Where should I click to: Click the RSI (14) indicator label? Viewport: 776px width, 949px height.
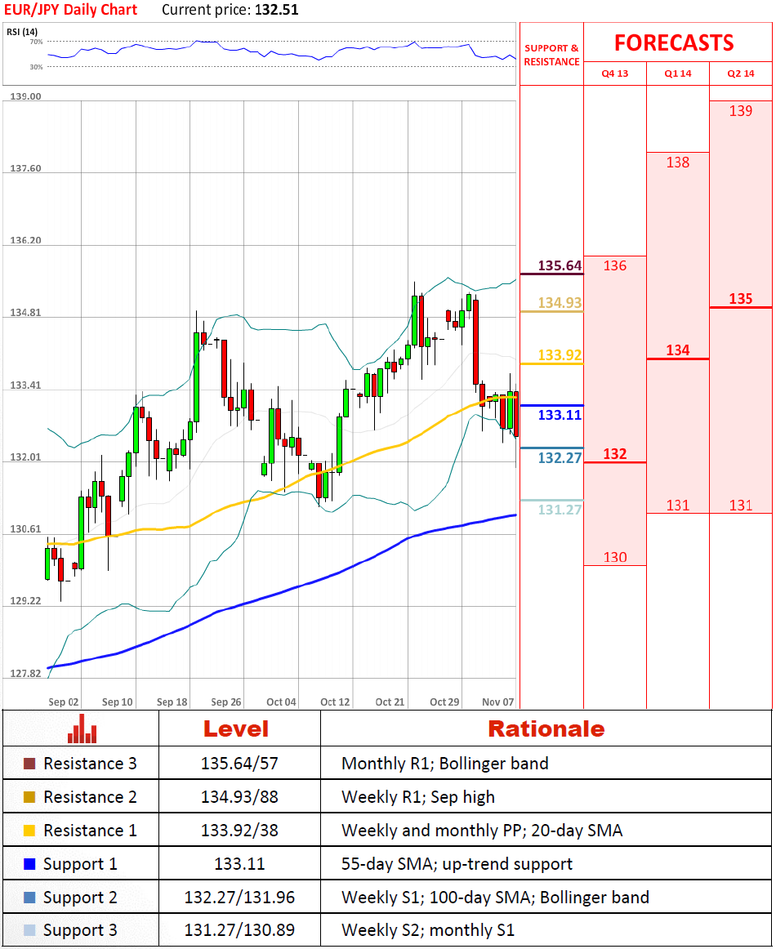22,32
